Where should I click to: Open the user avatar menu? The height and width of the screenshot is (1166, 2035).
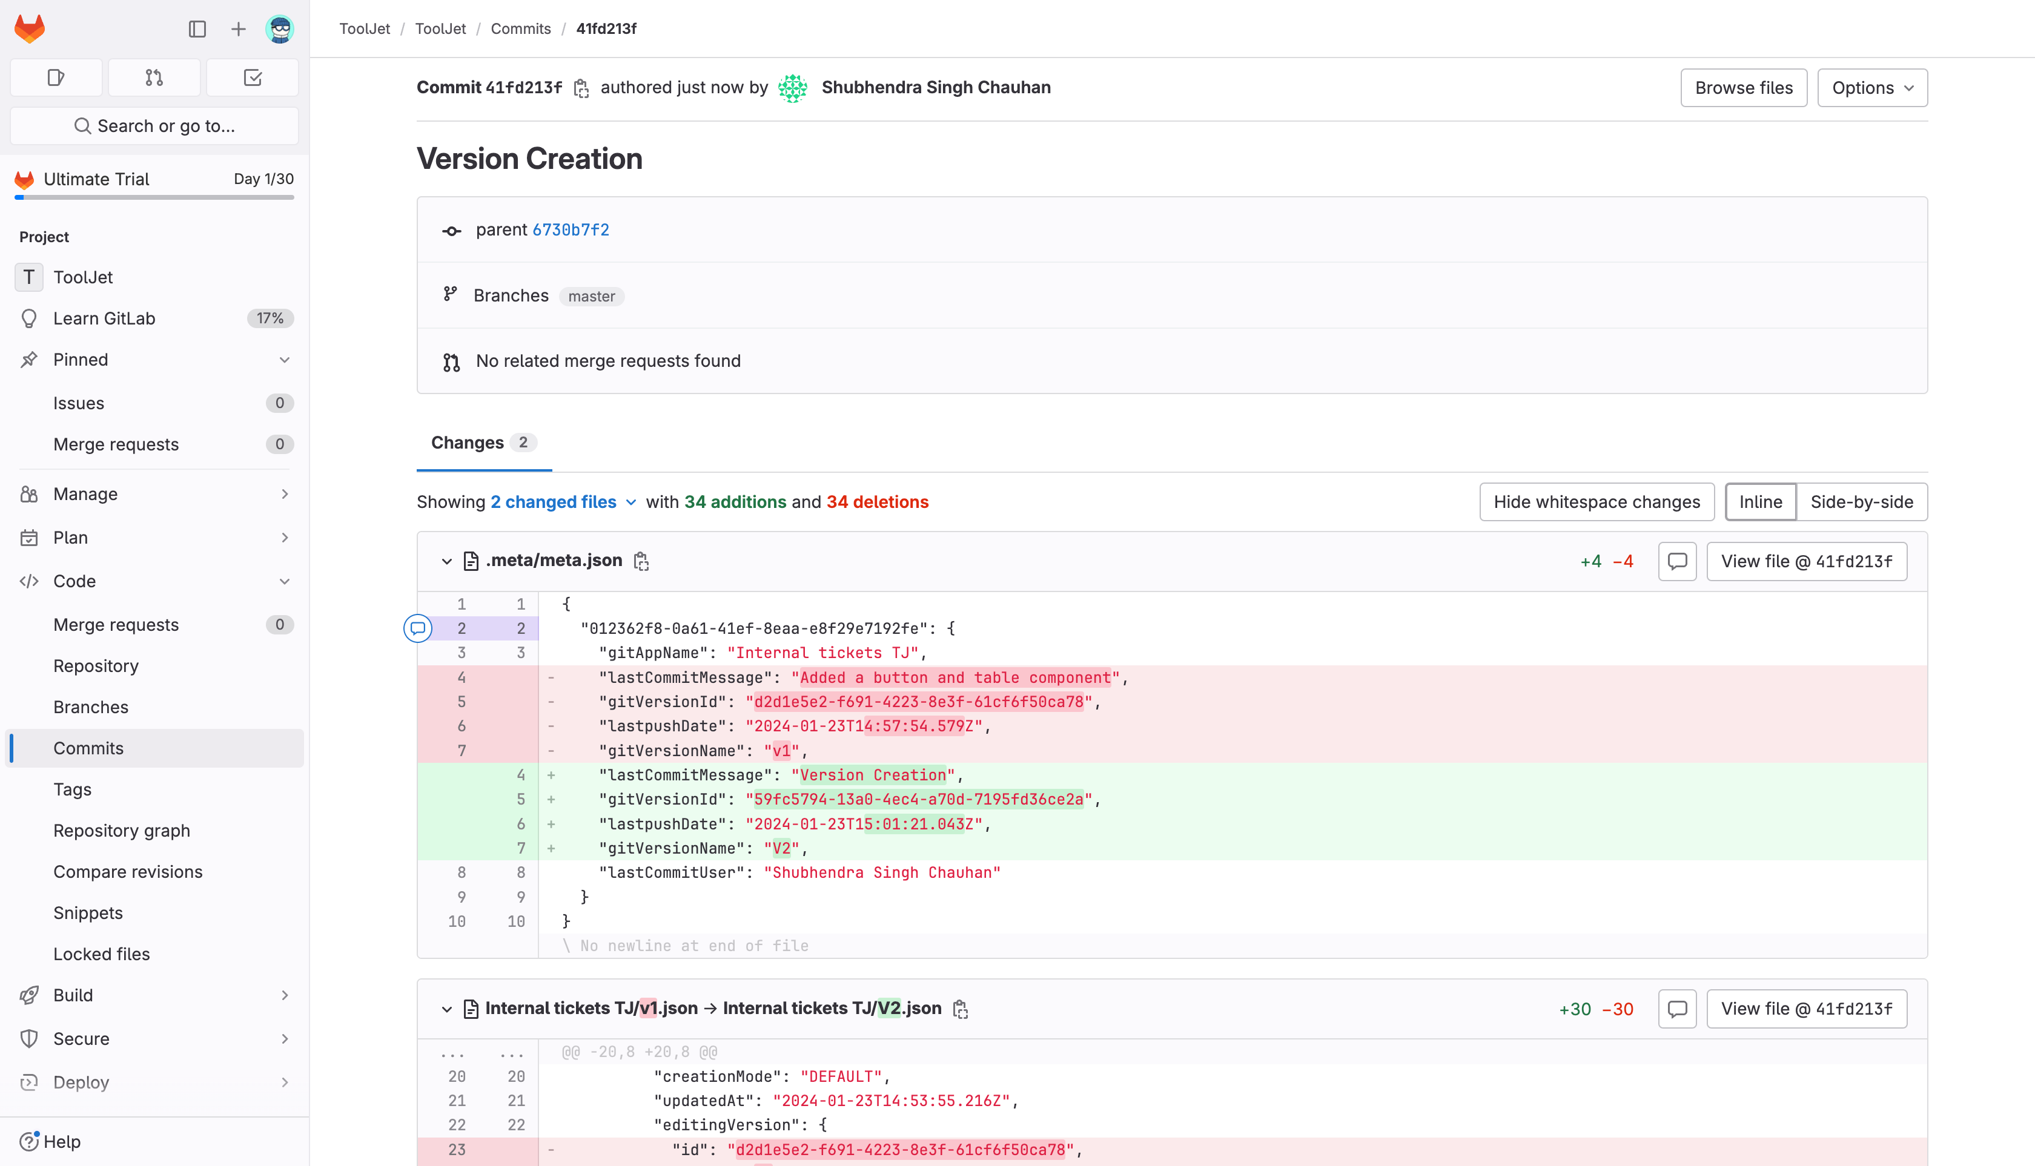tap(280, 30)
